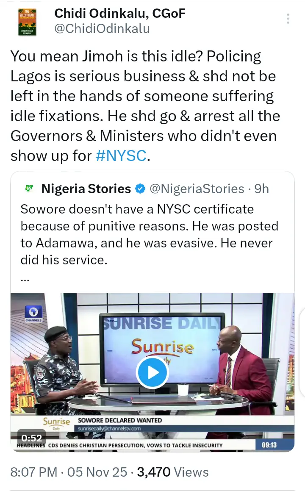The height and width of the screenshot is (494, 305).
Task: Click the Sunrise Daily logo in lower banner
Action: click(x=56, y=422)
